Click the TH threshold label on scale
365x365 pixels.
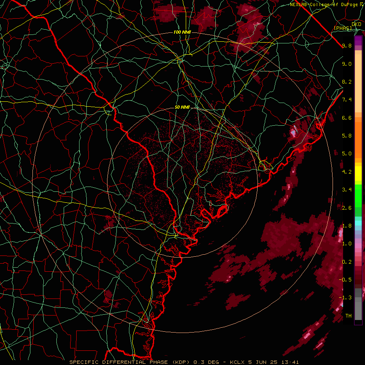(x=348, y=316)
